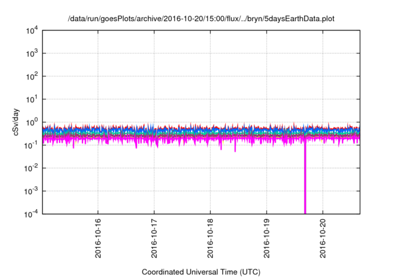The height and width of the screenshot is (278, 397).
Task: Click the 10^4 y-axis tick label
Action: (32, 30)
